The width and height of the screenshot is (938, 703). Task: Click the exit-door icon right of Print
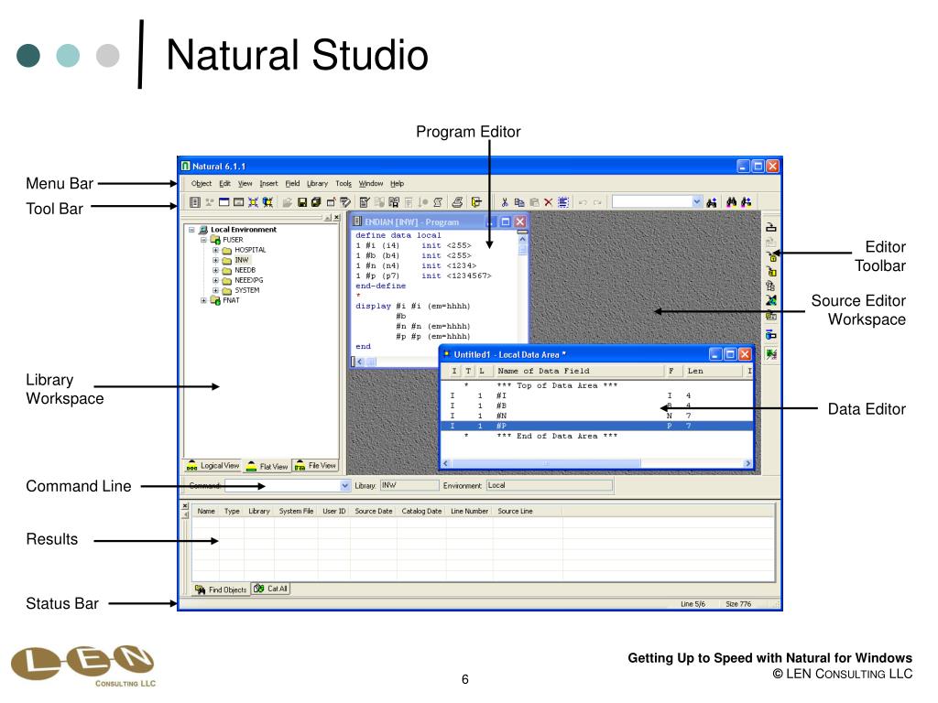476,202
